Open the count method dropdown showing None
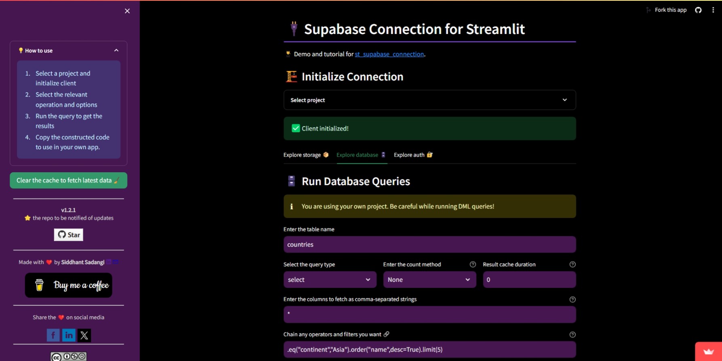 pos(429,280)
